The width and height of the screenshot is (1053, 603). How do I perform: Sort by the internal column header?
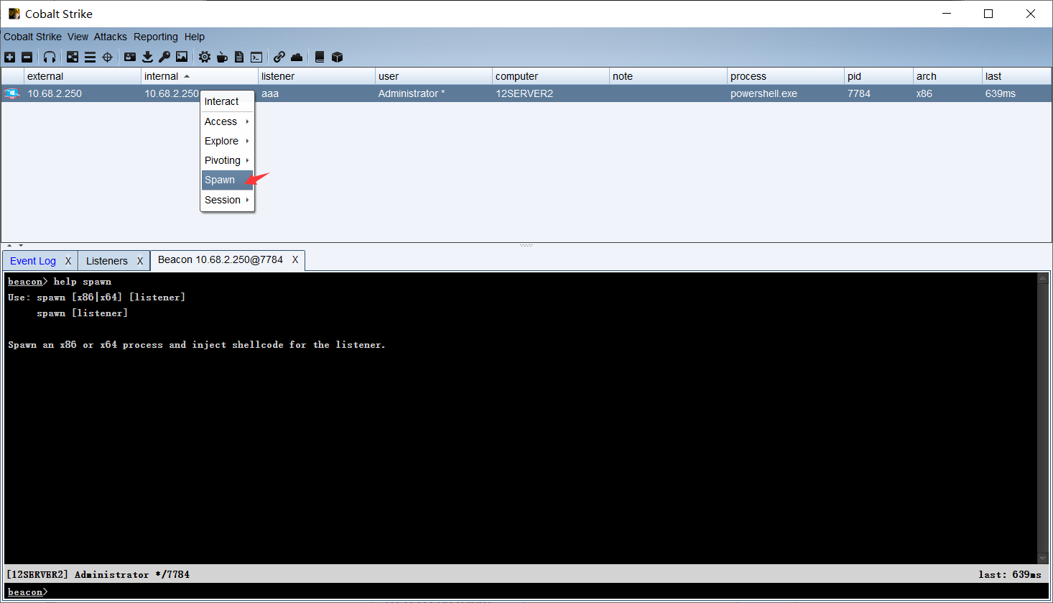(200, 76)
